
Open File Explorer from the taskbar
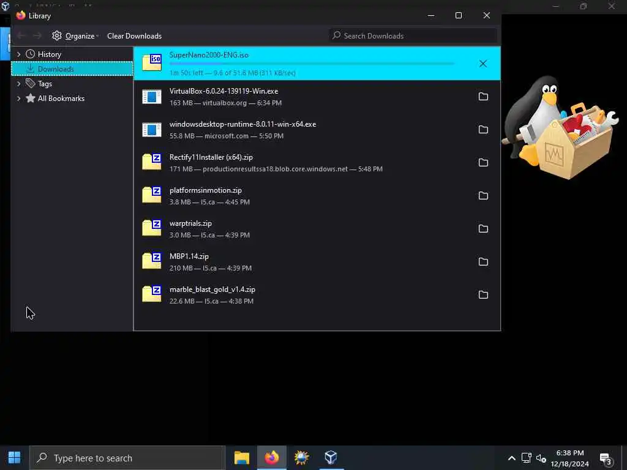pyautogui.click(x=242, y=458)
